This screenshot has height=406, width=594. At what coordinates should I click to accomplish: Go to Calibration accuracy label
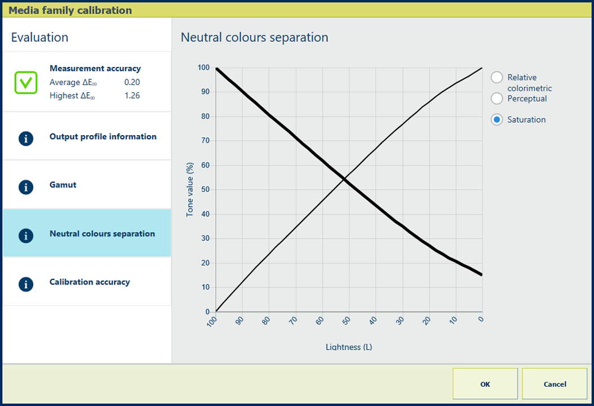coord(90,282)
